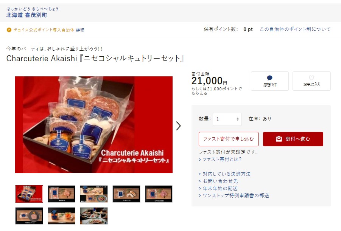The width and height of the screenshot is (341, 231).
Task: Open the お問い合わせ先 link
Action: click(x=220, y=181)
